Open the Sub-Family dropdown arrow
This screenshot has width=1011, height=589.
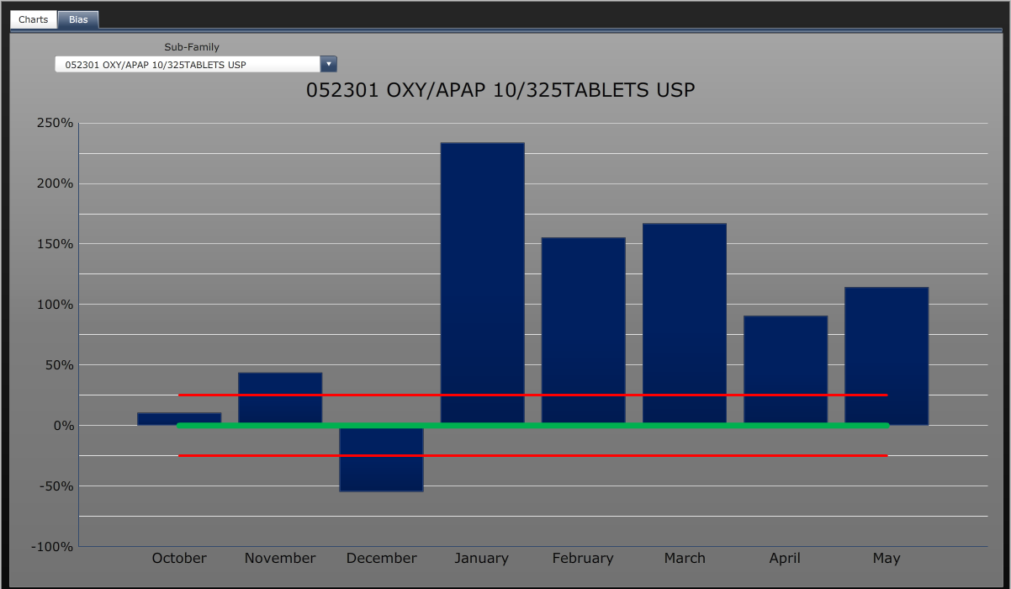tap(328, 63)
